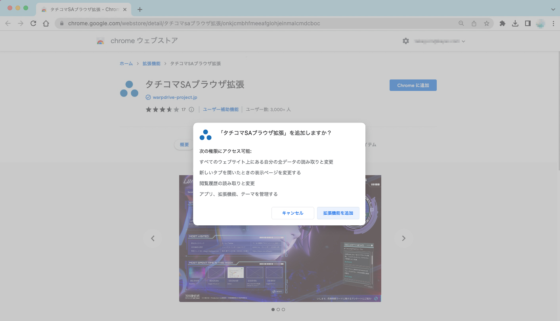Click キャンセル in the dialog

[x=293, y=213]
